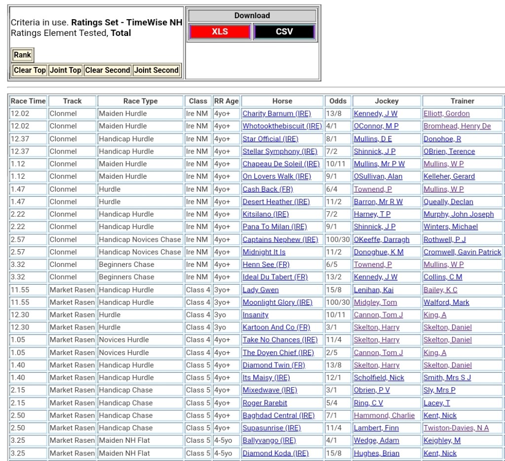Open jockey Hughes, Brian
The image size is (505, 461).
click(376, 453)
